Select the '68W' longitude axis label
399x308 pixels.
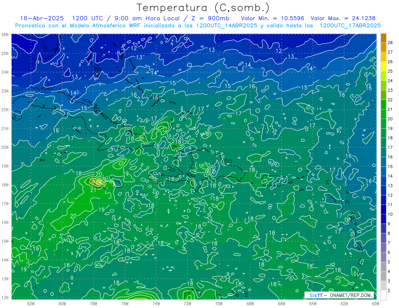[x=250, y=303]
